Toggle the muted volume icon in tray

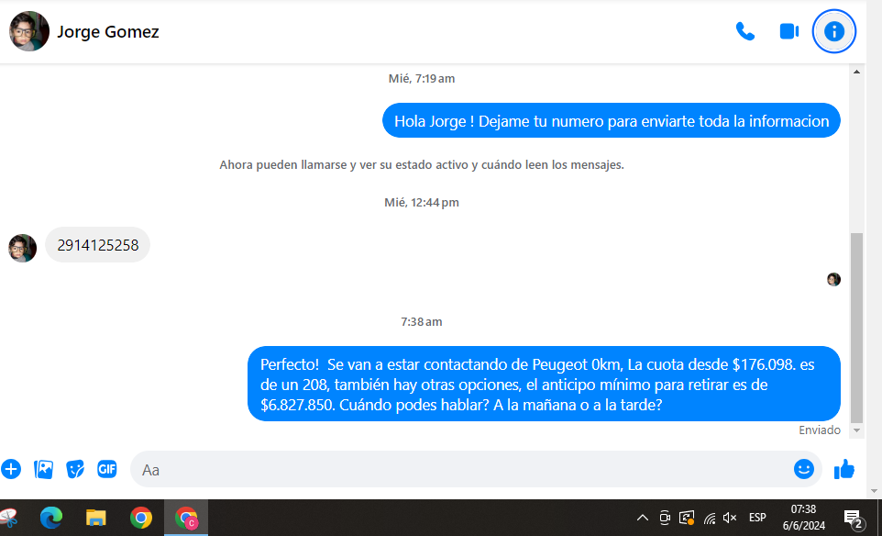point(730,518)
